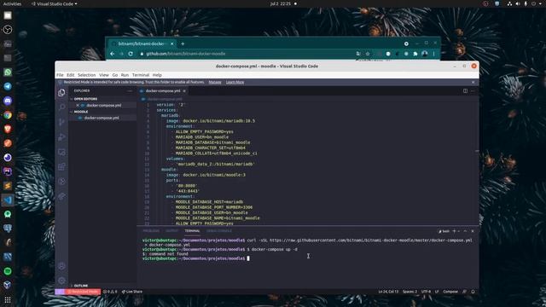This screenshot has width=546, height=307.
Task: Open the Manage gear in the activity bar
Action: click(61, 281)
